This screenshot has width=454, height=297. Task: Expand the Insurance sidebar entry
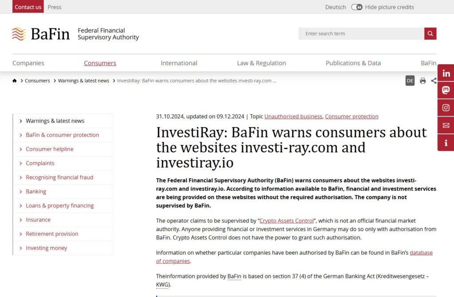[x=39, y=219]
